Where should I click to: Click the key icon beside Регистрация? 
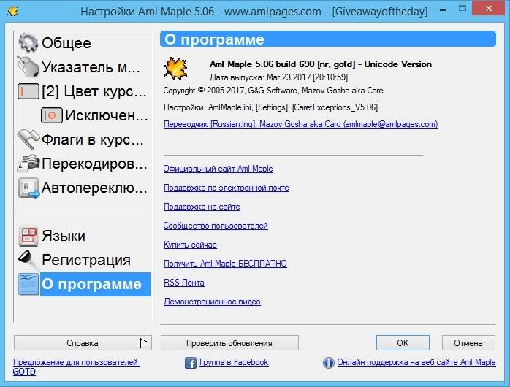(28, 260)
